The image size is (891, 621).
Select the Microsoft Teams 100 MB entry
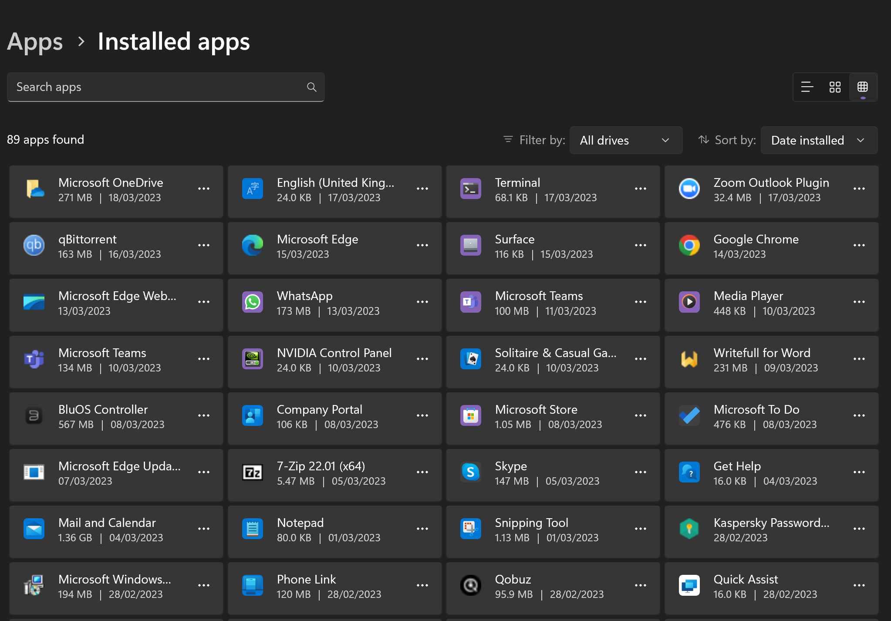pyautogui.click(x=553, y=305)
